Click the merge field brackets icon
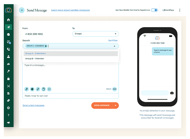The height and width of the screenshot is (139, 190). tap(49, 89)
